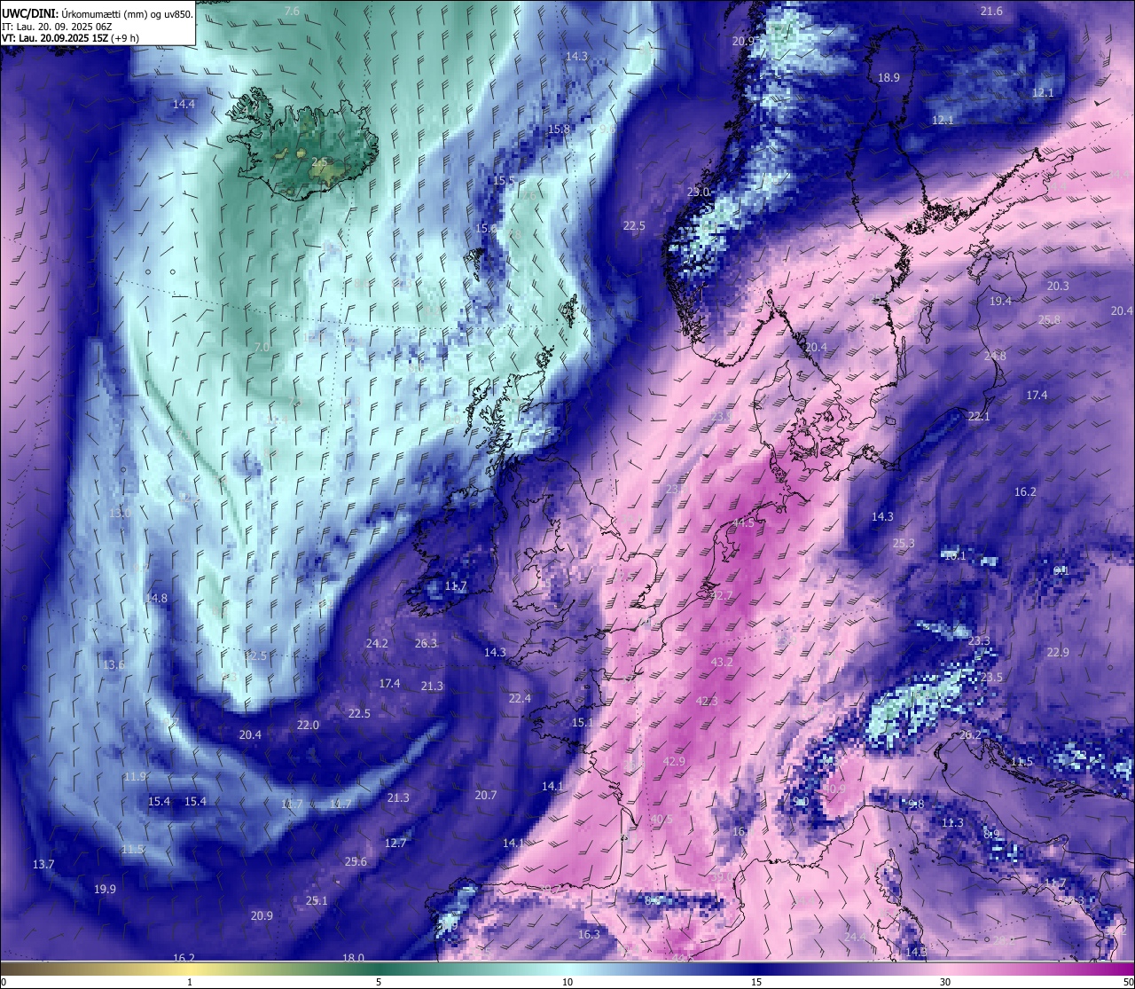Screen dimensions: 1135x989
Task: Select the 42.3 value over France
Action: click(707, 701)
